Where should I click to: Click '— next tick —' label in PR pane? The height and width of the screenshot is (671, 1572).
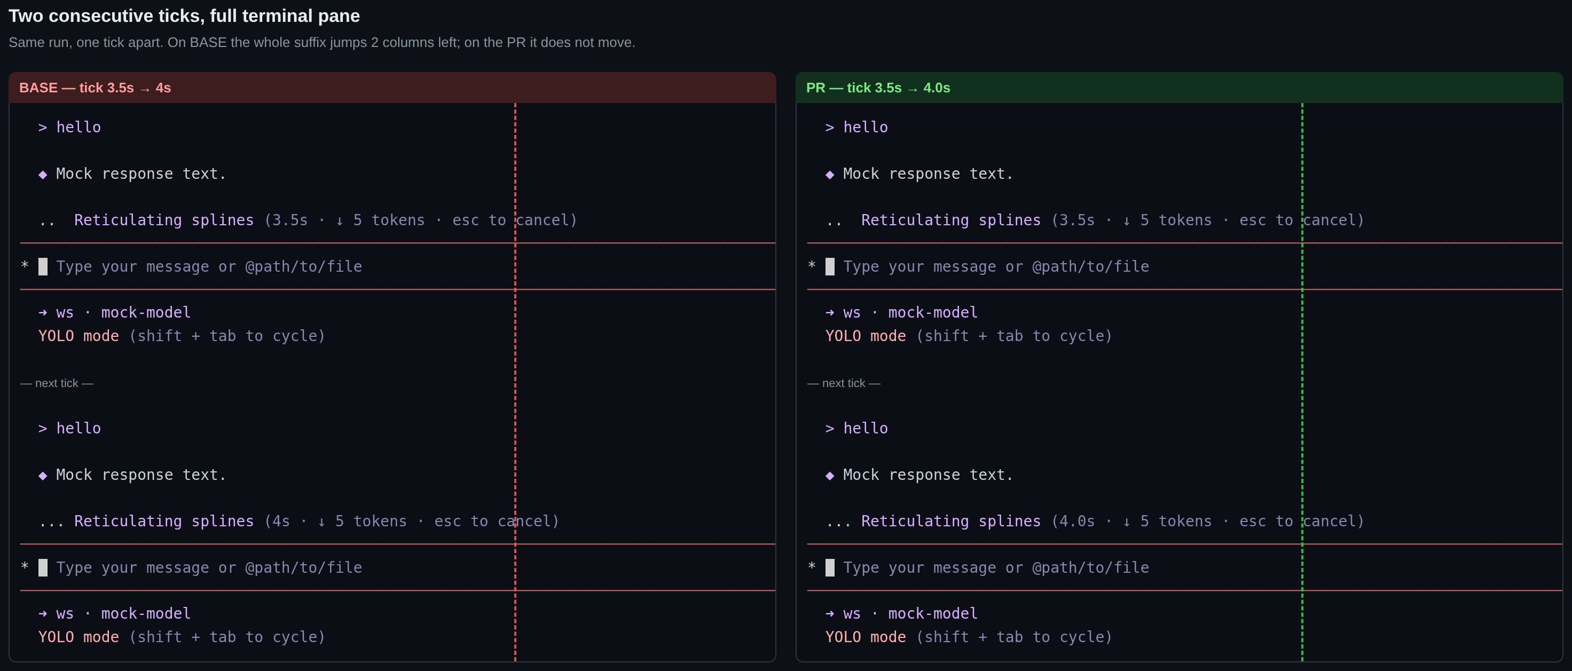[x=844, y=383]
